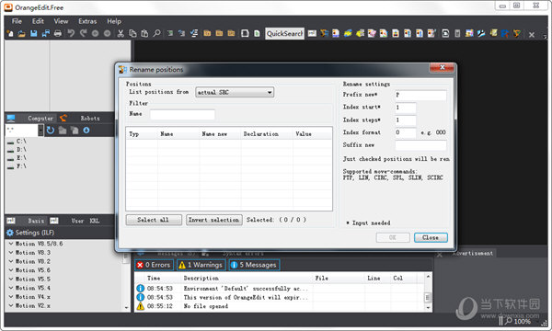
Task: Click the blue robot icon in the toolbar
Action: click(x=505, y=33)
